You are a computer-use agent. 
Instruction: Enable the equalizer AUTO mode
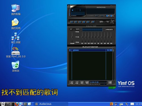pos(78,29)
